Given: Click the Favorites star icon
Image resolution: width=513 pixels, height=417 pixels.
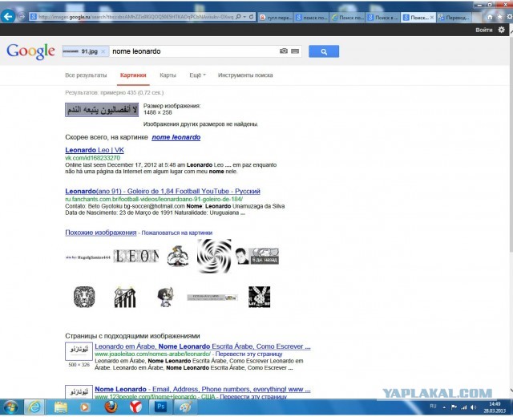Looking at the screenshot, I should (499, 17).
